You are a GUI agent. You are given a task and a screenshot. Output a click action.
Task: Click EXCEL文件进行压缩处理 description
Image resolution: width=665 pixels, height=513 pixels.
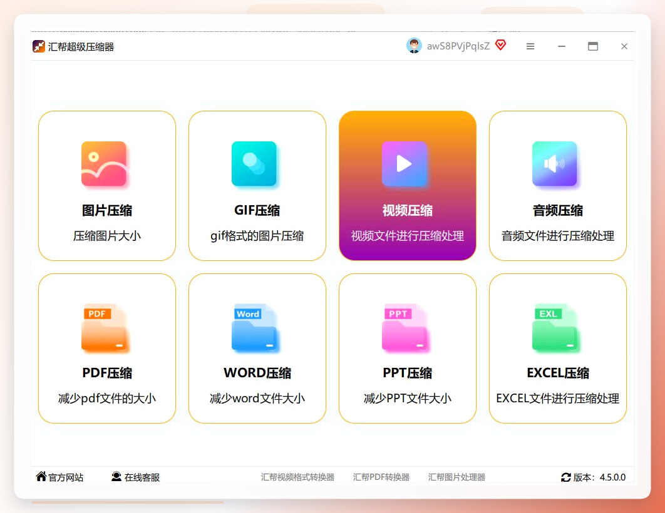(558, 398)
